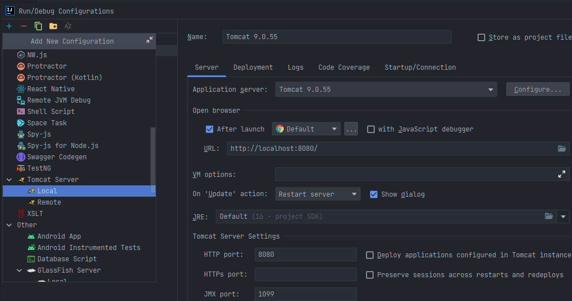Uncheck the After launch checkbox
This screenshot has width=572, height=301.
(210, 129)
